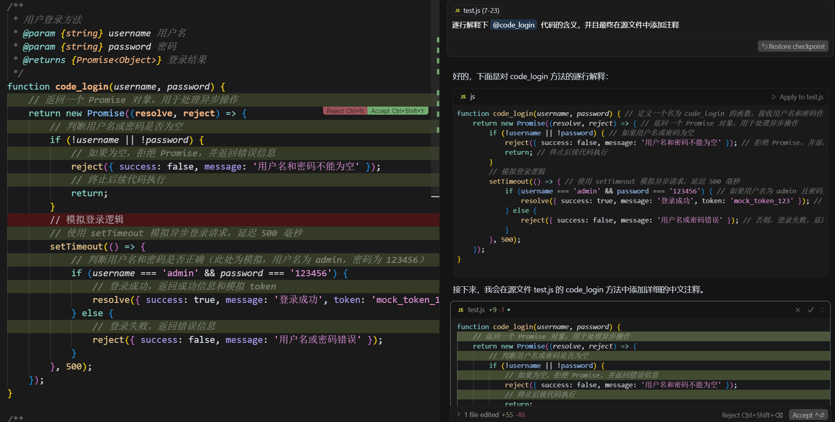Click the JS icon in the js code block header
This screenshot has height=422, width=835.
463,97
